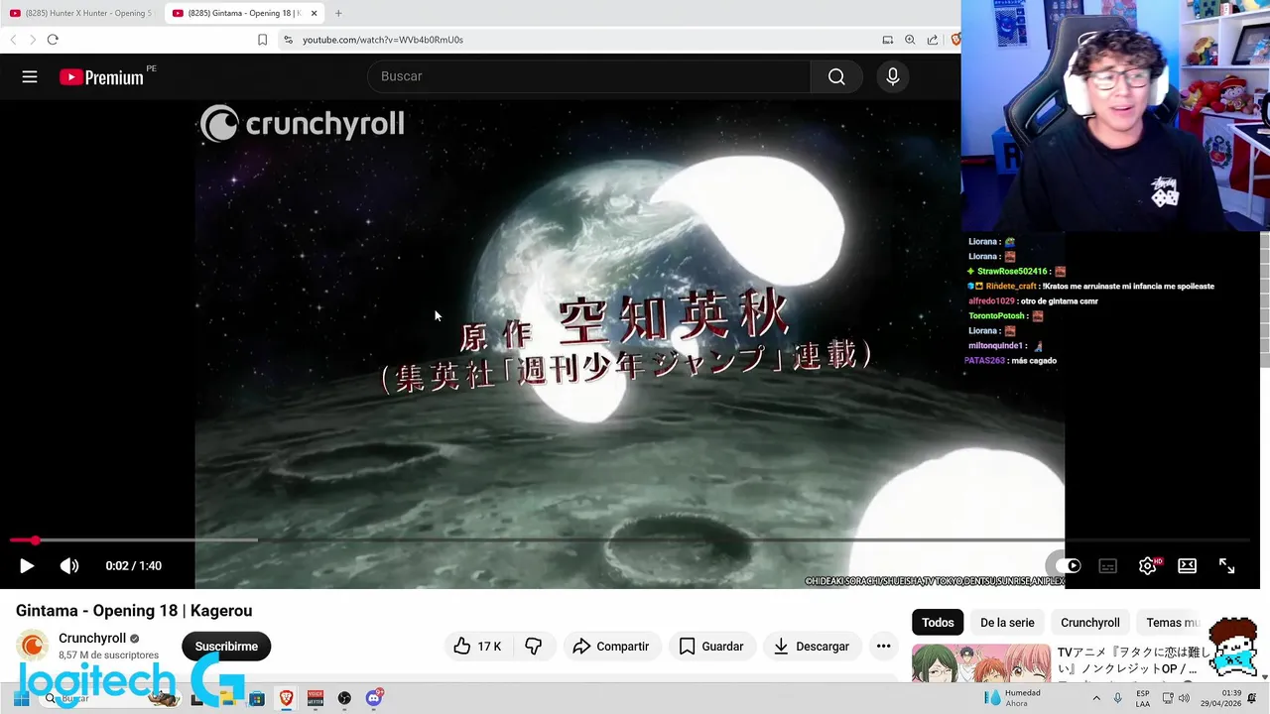Open Microsoft Store from taskbar
Viewport: 1270px width, 714px height.
tap(257, 698)
